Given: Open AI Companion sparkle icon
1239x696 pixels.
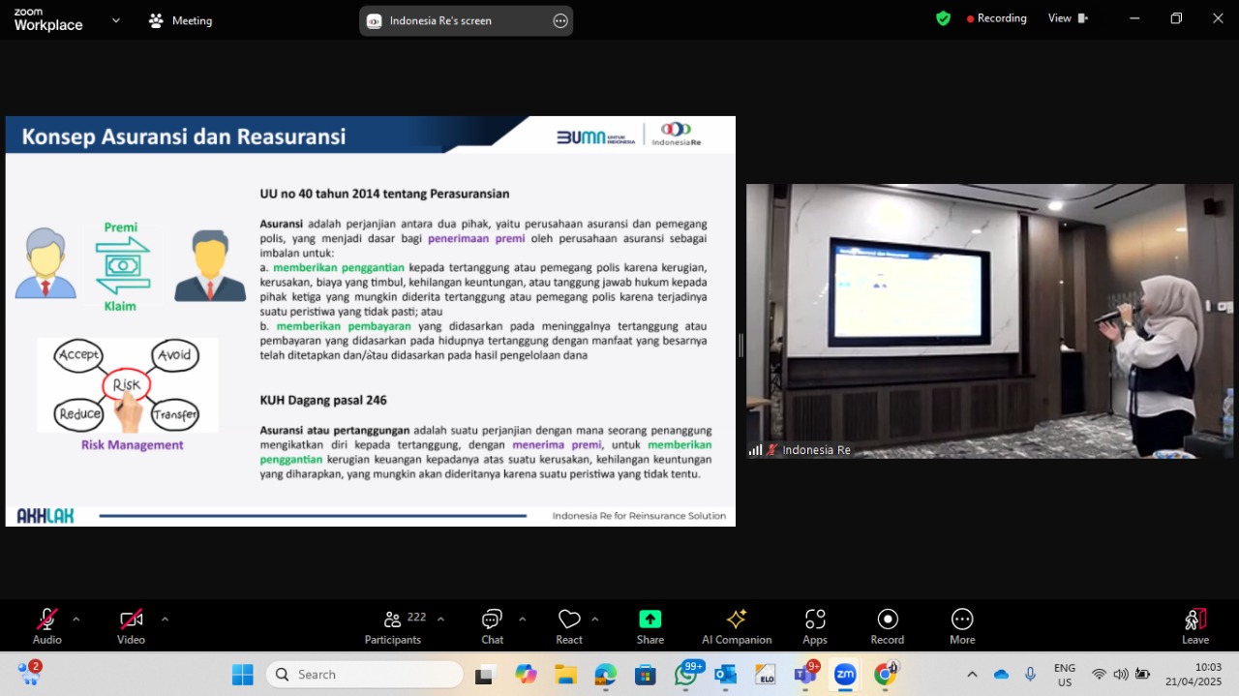Looking at the screenshot, I should [737, 620].
